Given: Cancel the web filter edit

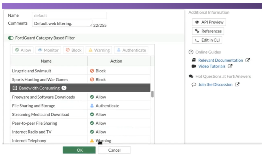Looking at the screenshot, I should [114, 150].
